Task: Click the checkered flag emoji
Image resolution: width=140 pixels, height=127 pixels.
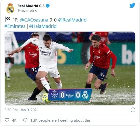Action: tap(8, 19)
